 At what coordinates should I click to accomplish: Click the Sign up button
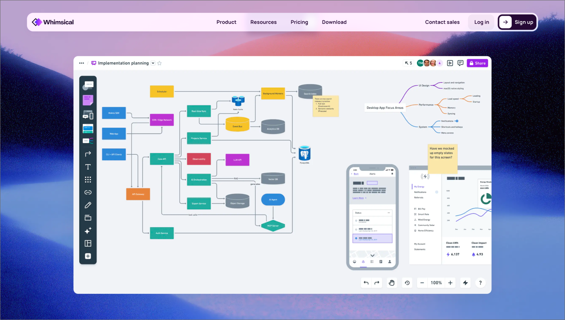pyautogui.click(x=518, y=22)
